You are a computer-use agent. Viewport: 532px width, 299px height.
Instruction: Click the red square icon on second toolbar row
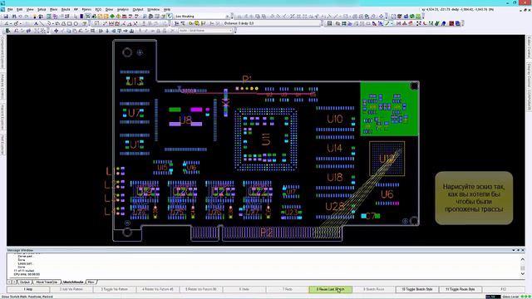point(451,23)
